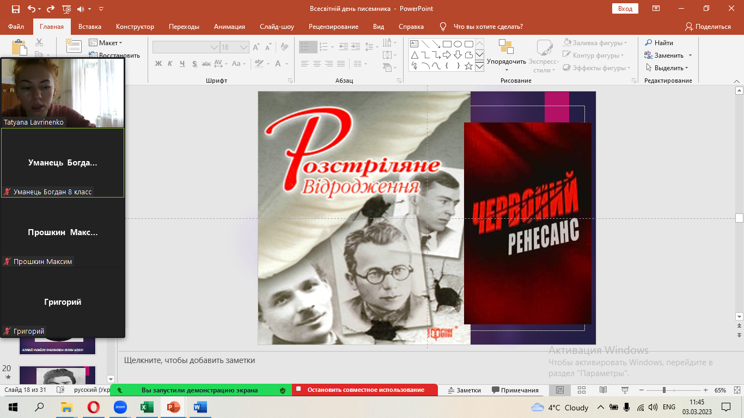Open the Макет layout dropdown
Viewport: 744px width, 418px height.
pyautogui.click(x=106, y=43)
